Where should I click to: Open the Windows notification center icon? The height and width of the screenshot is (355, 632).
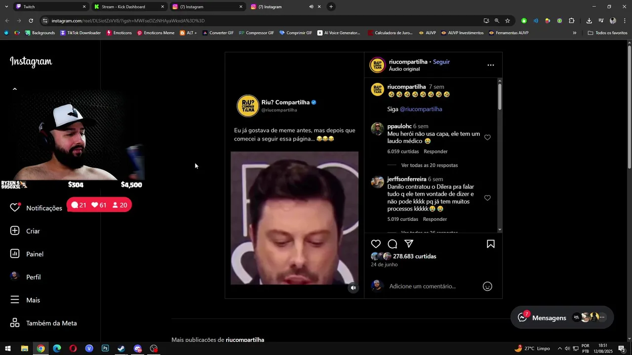tap(622, 349)
